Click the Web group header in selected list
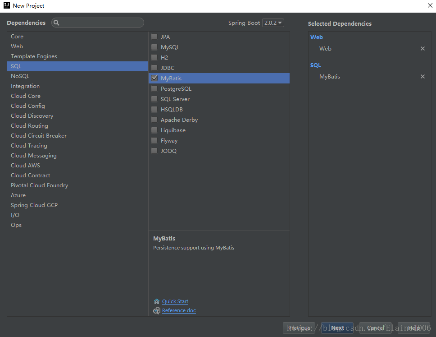Viewport: 436px width, 337px height. click(x=317, y=37)
